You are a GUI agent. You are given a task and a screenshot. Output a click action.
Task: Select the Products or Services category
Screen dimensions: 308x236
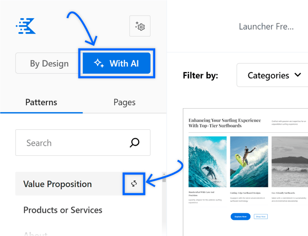coord(63,210)
